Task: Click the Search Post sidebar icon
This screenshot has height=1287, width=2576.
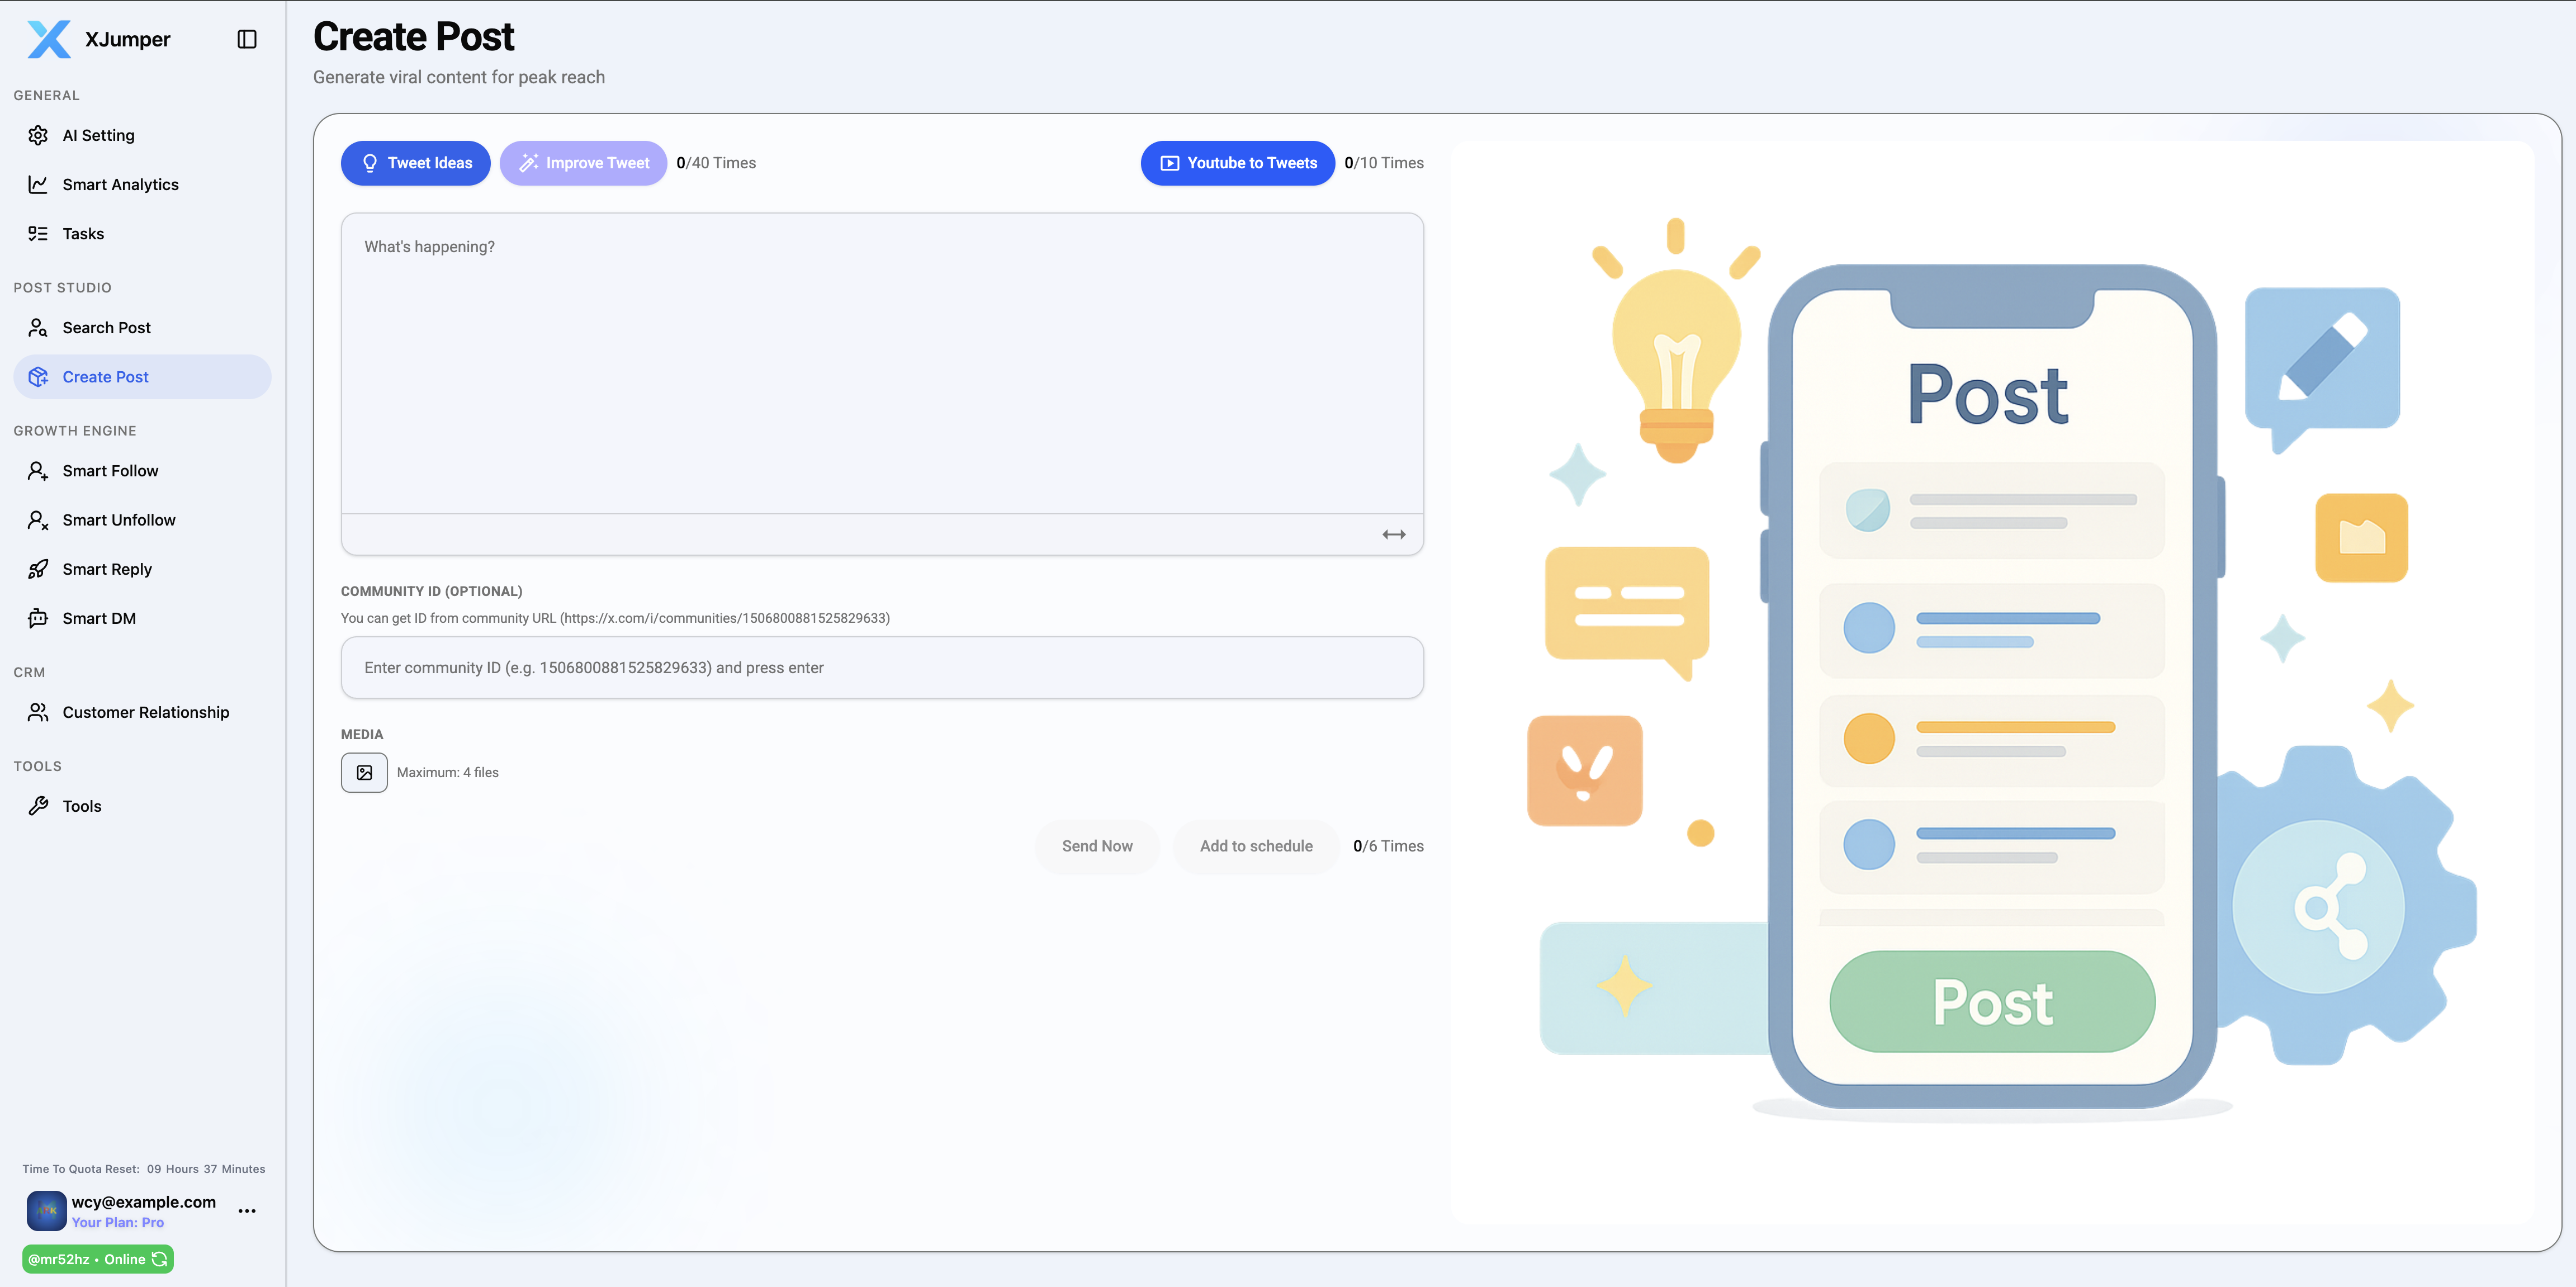Action: (38, 327)
